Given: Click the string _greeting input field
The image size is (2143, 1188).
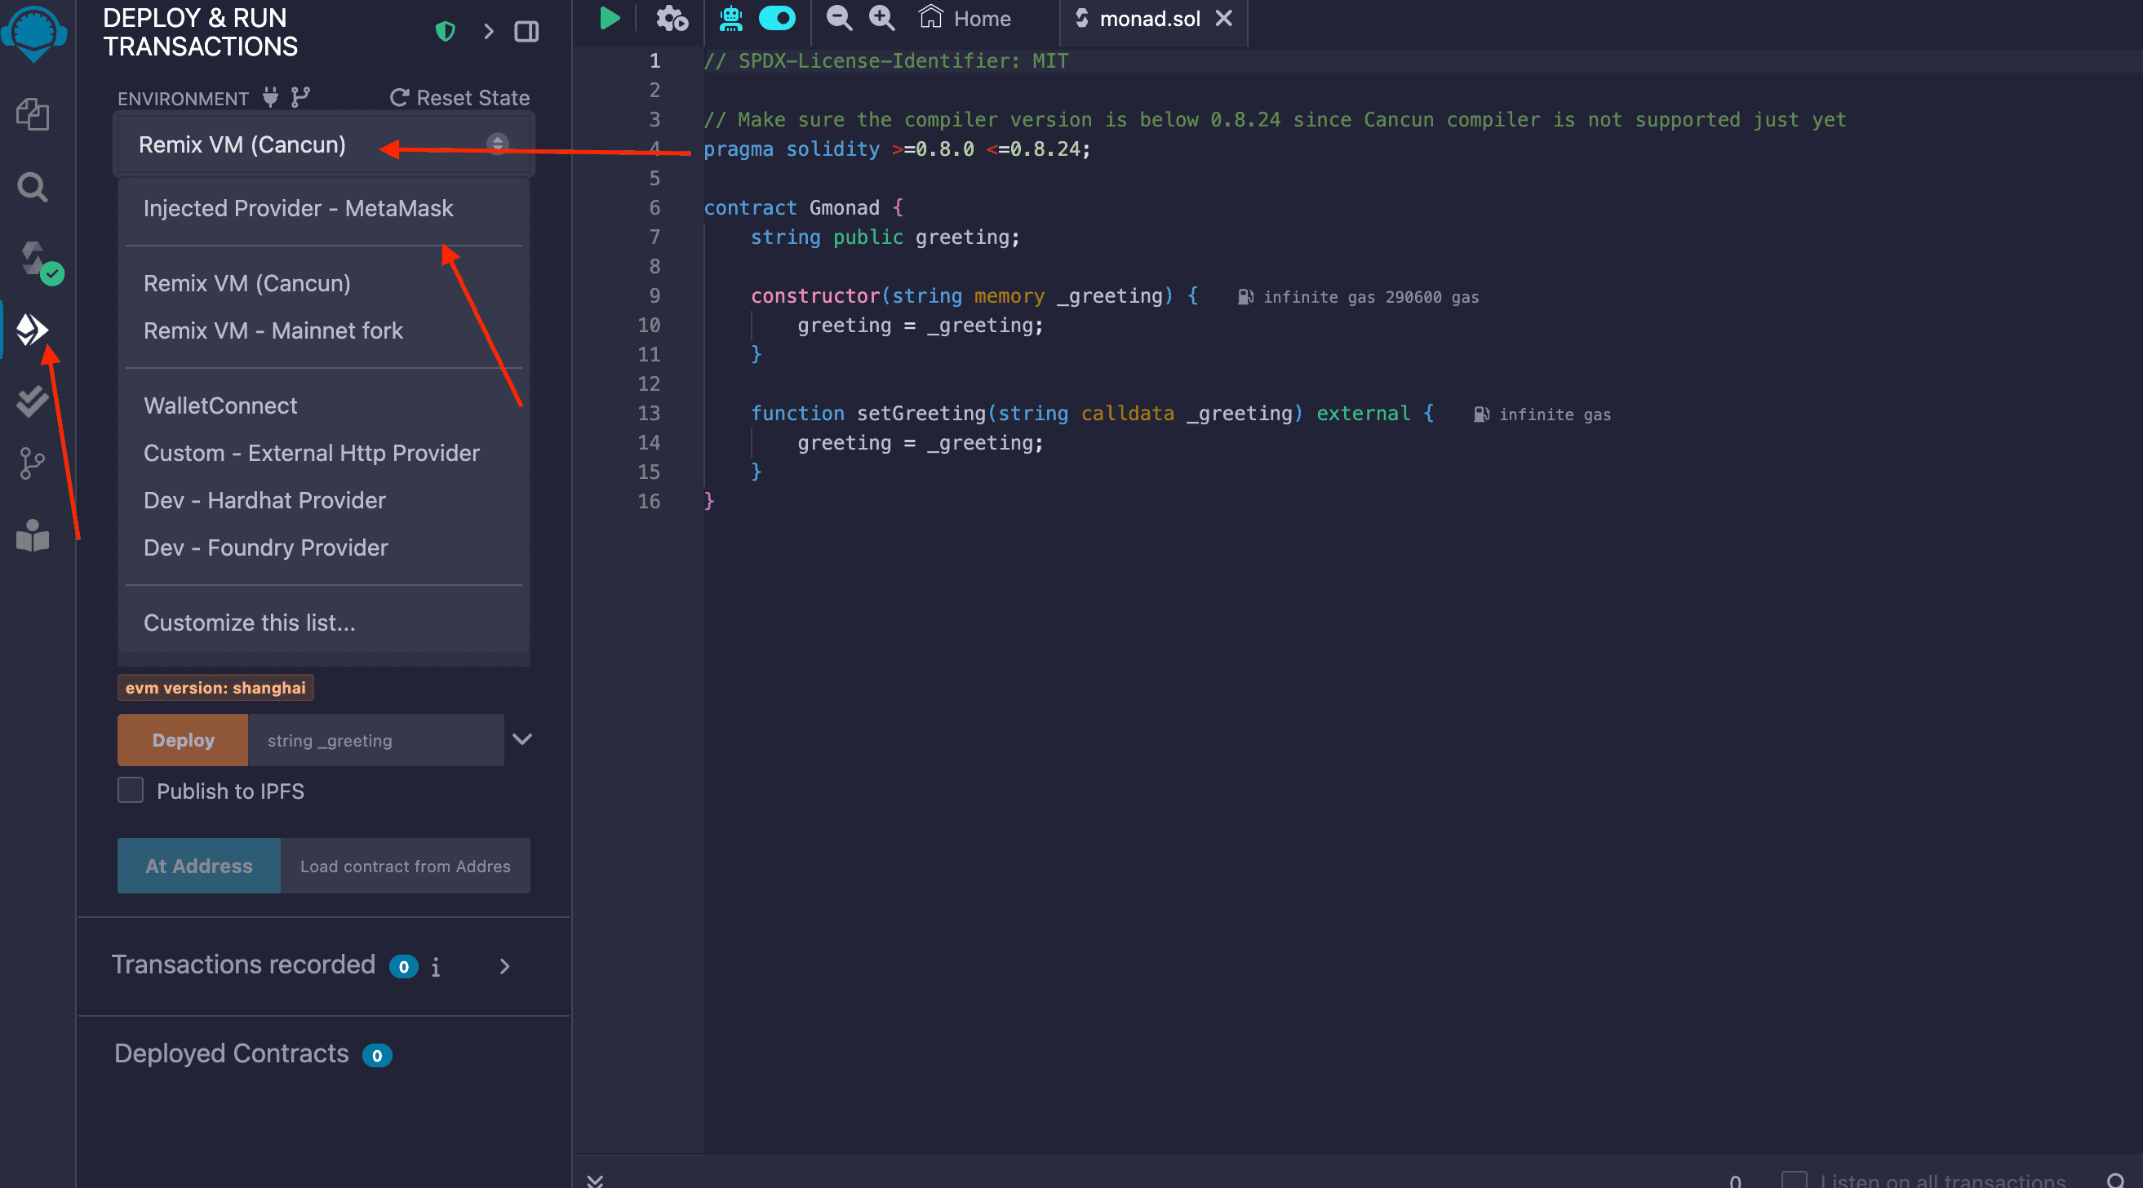Looking at the screenshot, I should coord(376,739).
